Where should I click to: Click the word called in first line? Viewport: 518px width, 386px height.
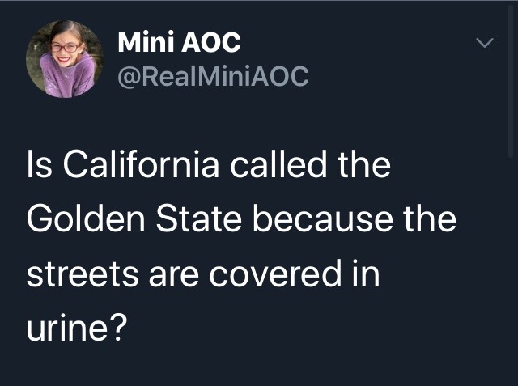(278, 164)
